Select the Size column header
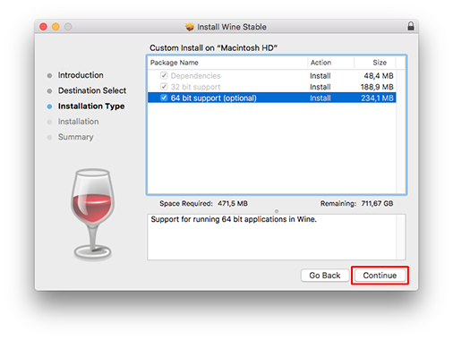Screen dimensions: 453x340 pyautogui.click(x=375, y=63)
